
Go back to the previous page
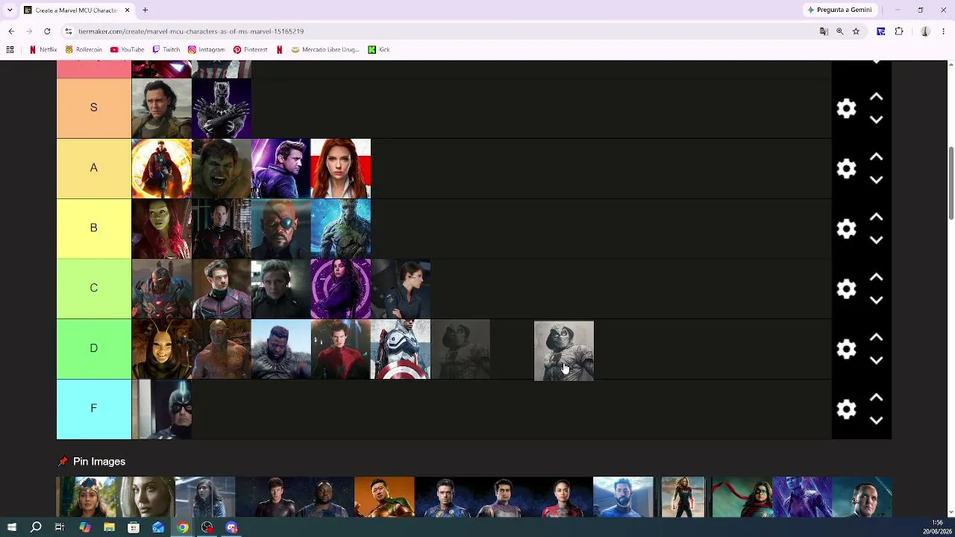(11, 31)
